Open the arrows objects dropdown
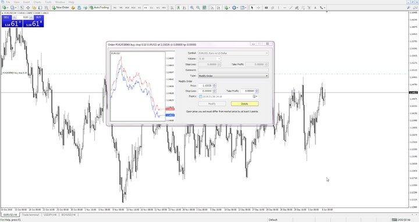 click(322, 8)
